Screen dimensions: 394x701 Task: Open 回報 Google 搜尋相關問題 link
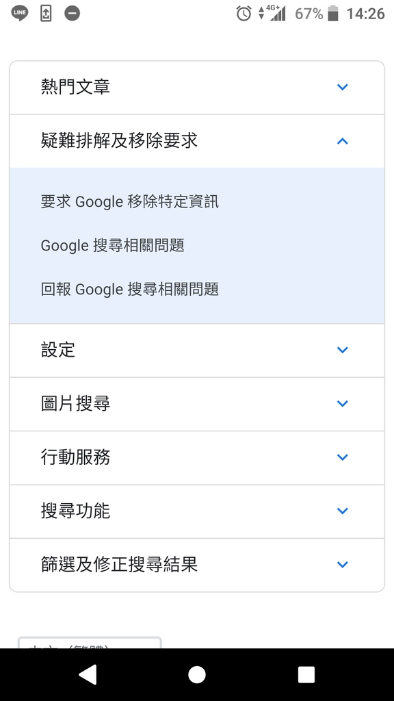coord(129,290)
